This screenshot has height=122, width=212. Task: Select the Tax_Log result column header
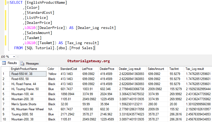click(198, 69)
